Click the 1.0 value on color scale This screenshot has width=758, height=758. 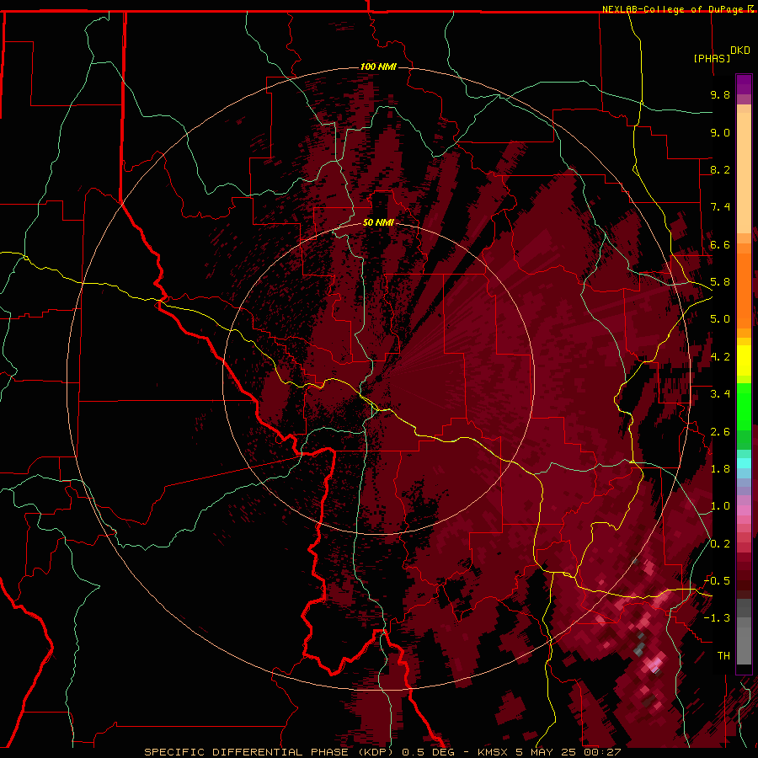[720, 506]
